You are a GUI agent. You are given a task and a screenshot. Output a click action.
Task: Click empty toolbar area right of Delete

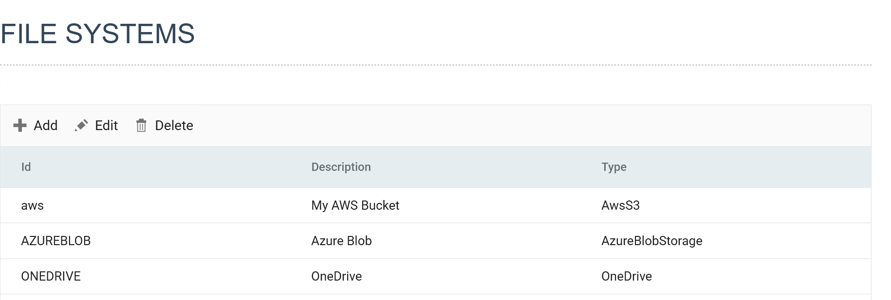point(531,125)
